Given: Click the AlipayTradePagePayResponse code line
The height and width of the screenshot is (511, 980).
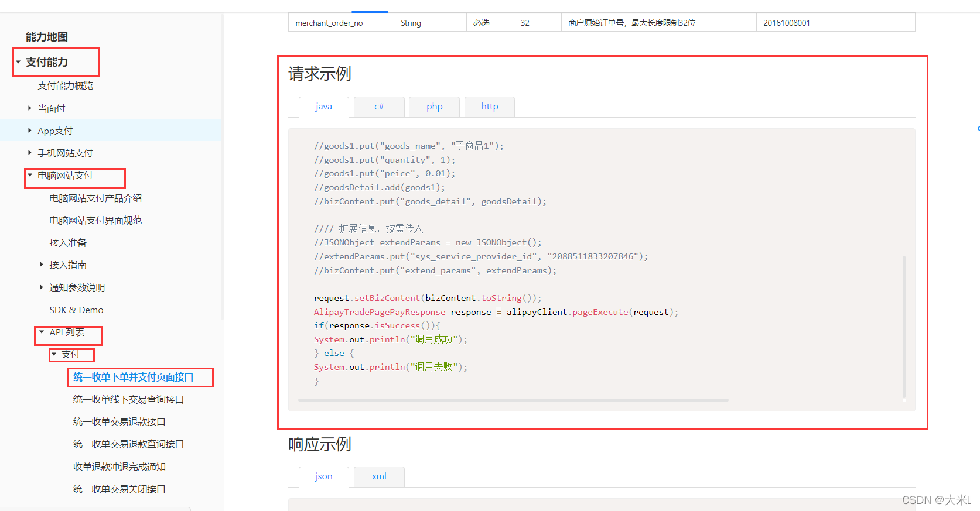Looking at the screenshot, I should [496, 312].
